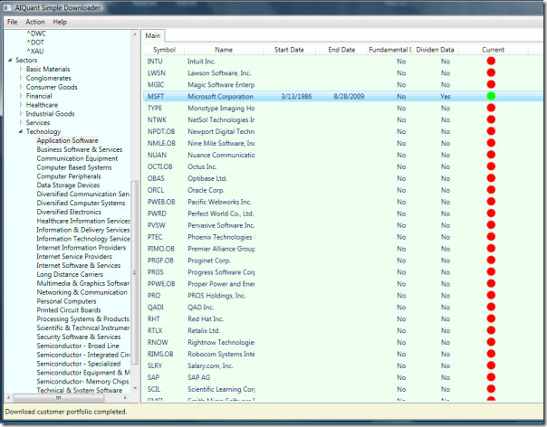Expand the Services sector
Screen dimensions: 547x427
[21, 122]
